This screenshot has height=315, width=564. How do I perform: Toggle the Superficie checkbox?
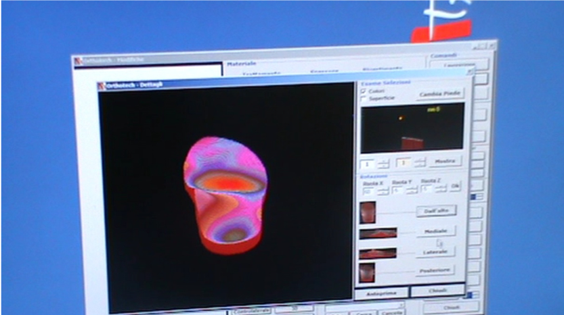(364, 99)
